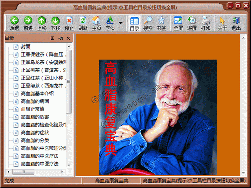This screenshot has width=251, height=188.
Task: Open the dropdown arrow beside 字体
Action: coord(121,23)
